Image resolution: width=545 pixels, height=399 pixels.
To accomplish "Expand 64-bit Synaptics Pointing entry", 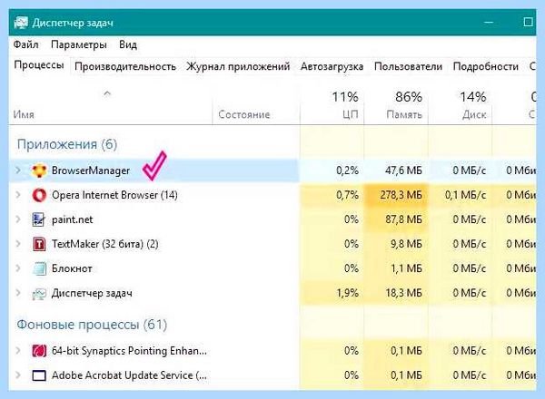I will click(18, 351).
